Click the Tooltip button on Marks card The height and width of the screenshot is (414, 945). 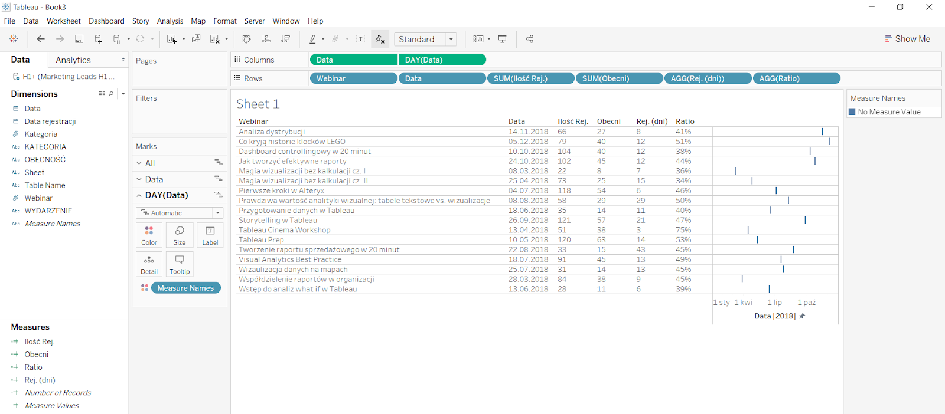pos(180,264)
